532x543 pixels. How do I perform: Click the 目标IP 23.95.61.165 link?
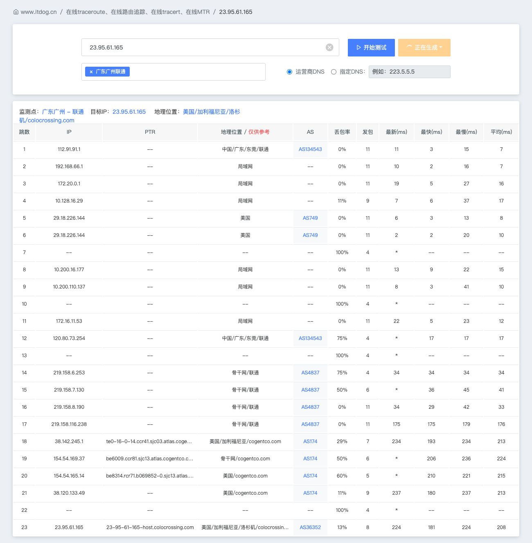[129, 112]
